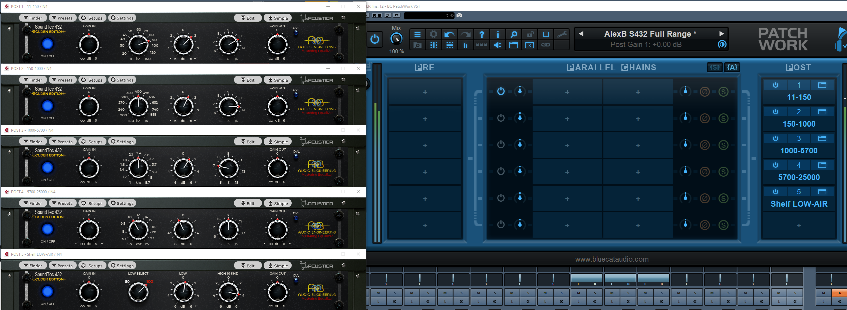Image resolution: width=847 pixels, height=310 pixels.
Task: Click the magnifier zoom icon in PatchWork toolbar
Action: click(514, 34)
